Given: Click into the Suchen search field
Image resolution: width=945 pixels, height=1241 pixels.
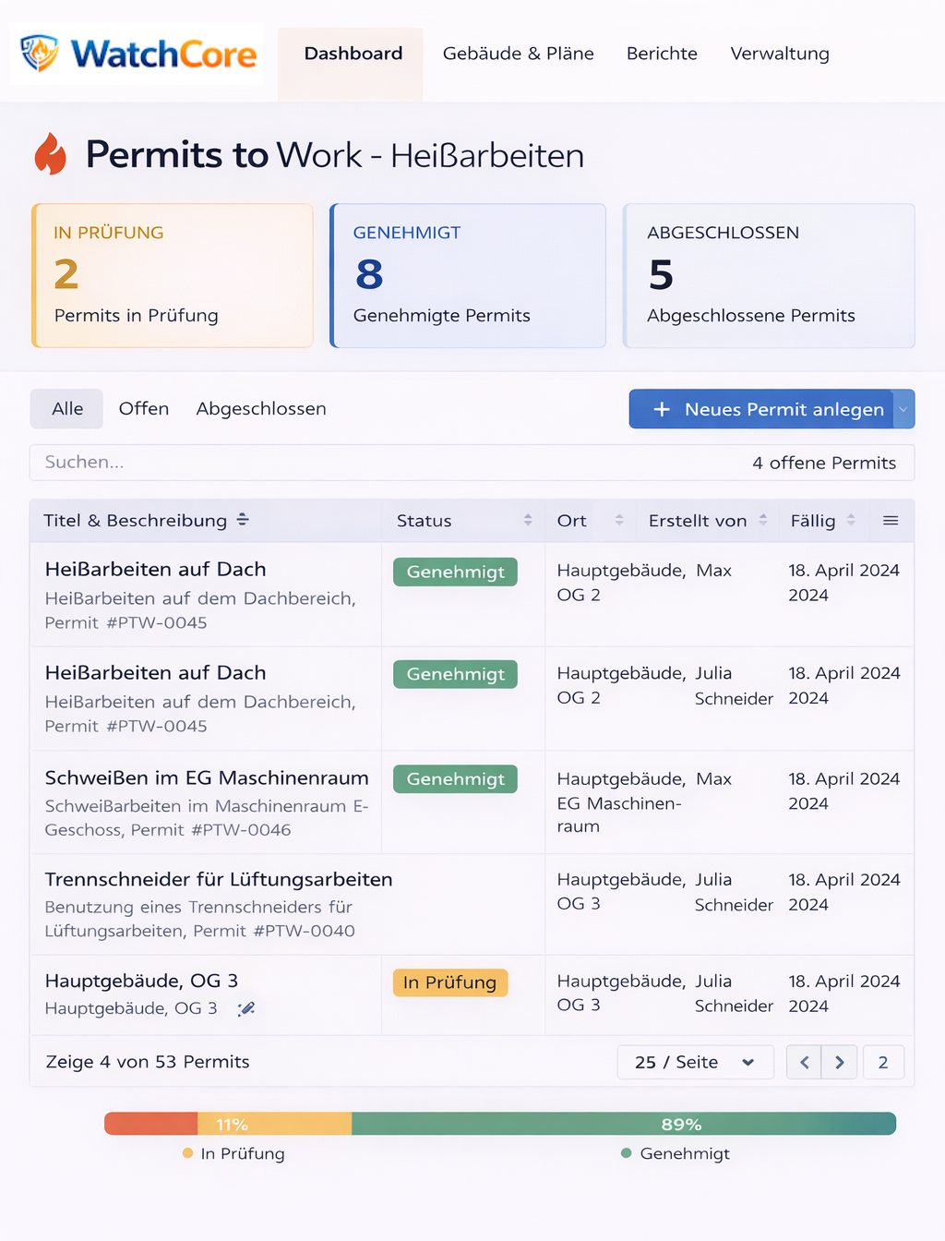Looking at the screenshot, I should pyautogui.click(x=277, y=463).
